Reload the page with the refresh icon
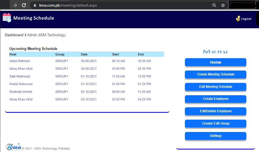This screenshot has width=259, height=152. (x=24, y=5)
